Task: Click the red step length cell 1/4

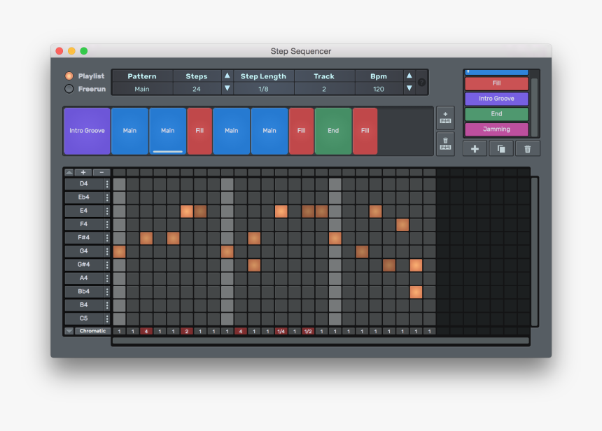Action: pos(281,331)
